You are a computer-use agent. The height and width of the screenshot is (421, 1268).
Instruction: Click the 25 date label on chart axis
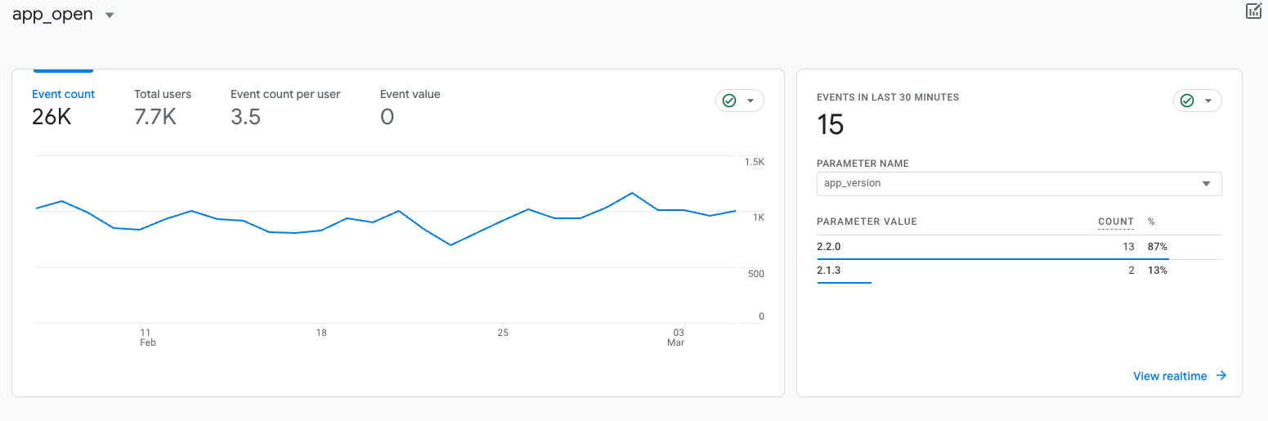coord(503,333)
